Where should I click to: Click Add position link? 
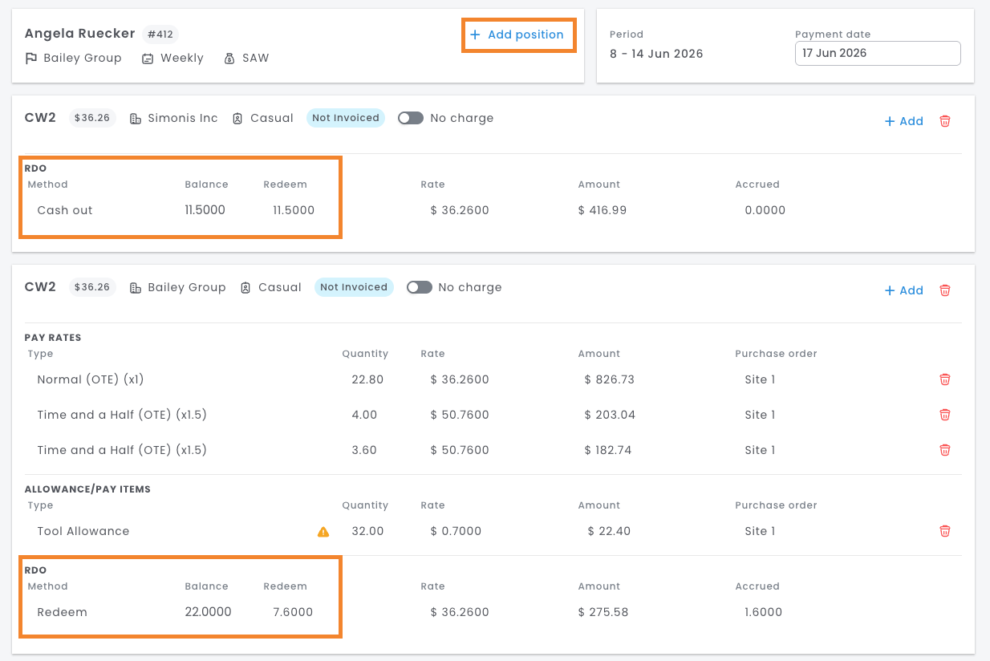517,34
